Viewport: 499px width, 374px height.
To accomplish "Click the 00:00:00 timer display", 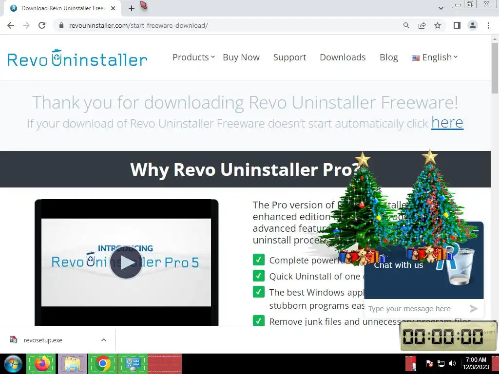I will tap(443, 337).
